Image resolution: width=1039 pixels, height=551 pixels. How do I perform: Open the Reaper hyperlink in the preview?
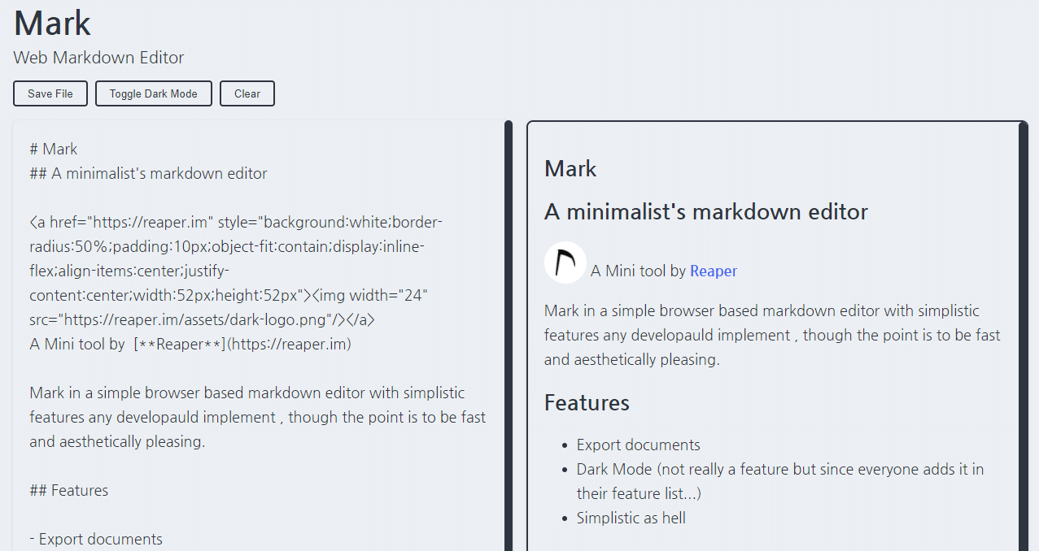(x=714, y=271)
